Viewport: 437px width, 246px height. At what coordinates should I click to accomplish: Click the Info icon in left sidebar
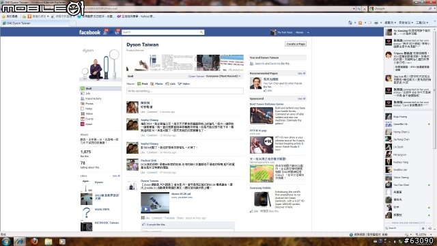tap(83, 94)
